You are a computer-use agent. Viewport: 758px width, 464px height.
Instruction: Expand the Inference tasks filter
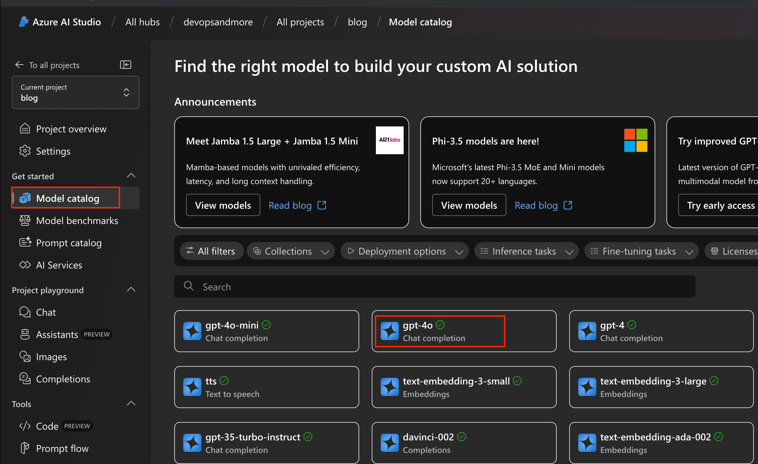[x=527, y=251]
